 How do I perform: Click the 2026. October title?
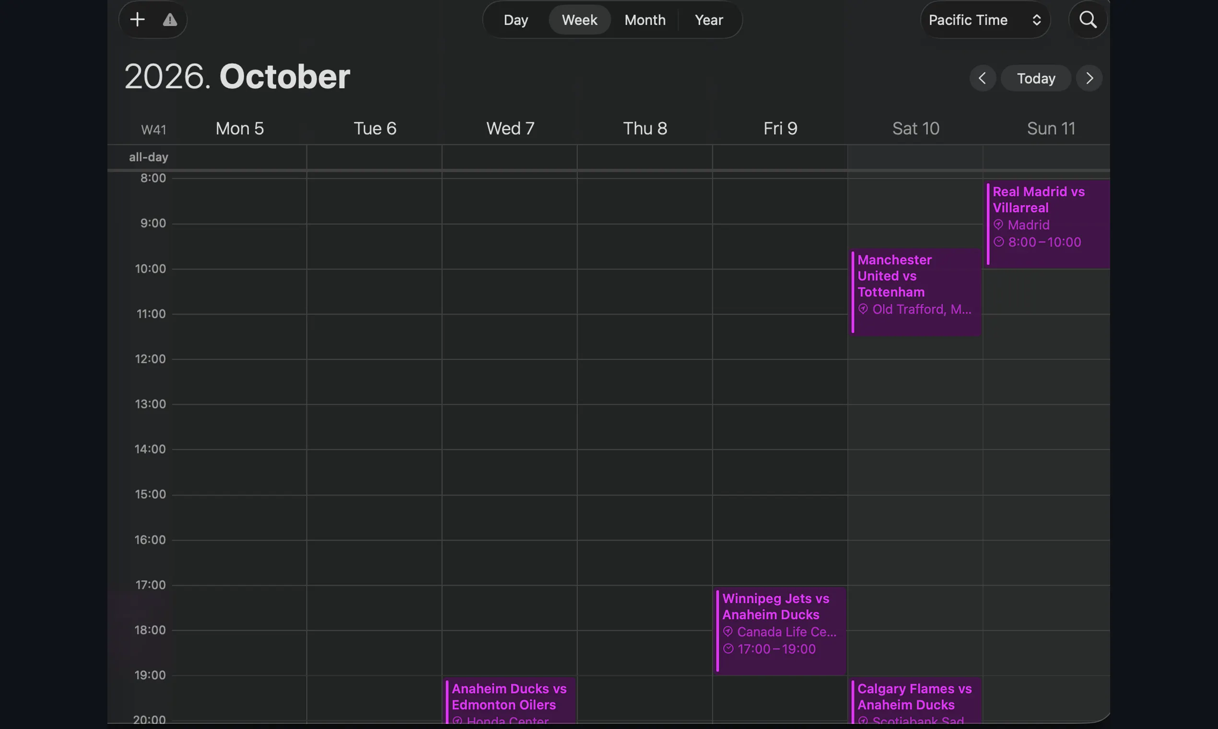click(x=237, y=77)
